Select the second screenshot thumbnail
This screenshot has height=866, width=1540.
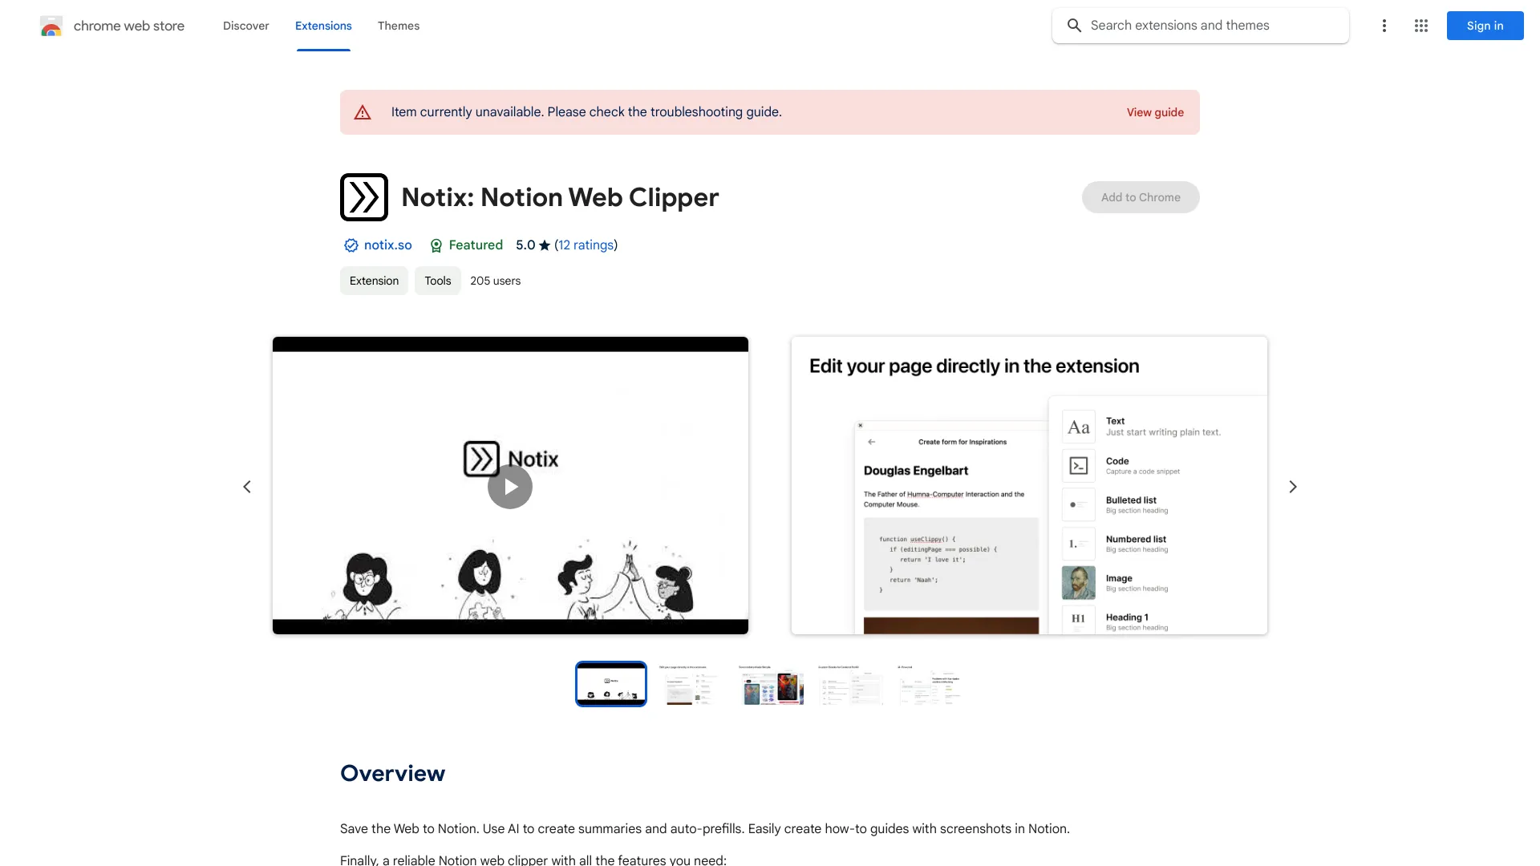coord(688,683)
